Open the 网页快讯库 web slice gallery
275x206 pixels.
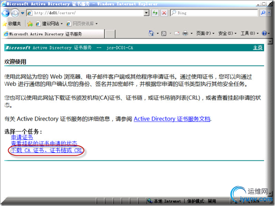[82, 24]
